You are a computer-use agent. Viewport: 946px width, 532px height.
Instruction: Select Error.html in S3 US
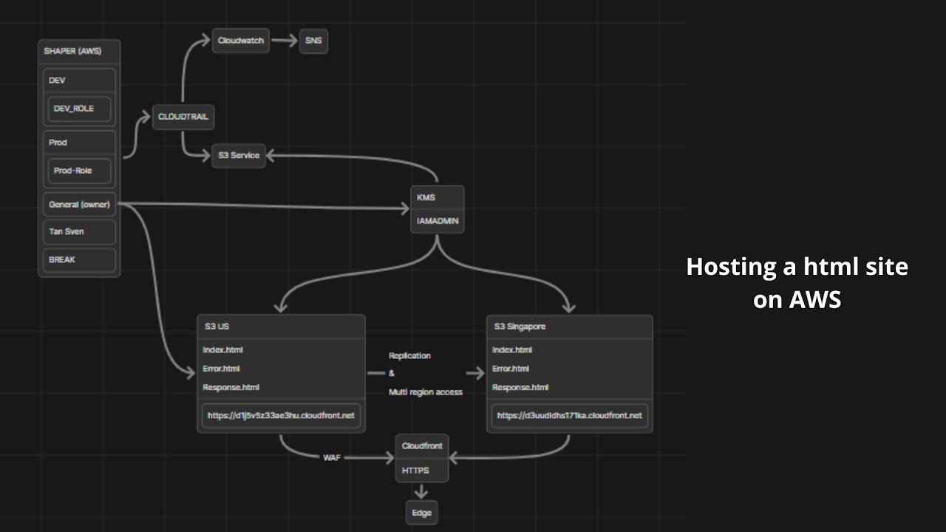[x=221, y=369]
